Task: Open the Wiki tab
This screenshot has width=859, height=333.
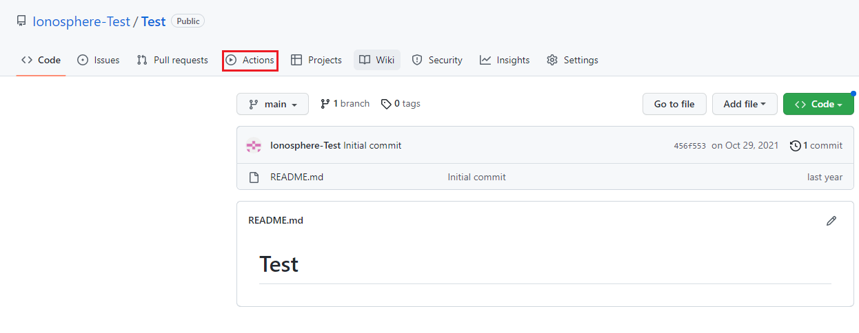Action: coord(377,60)
